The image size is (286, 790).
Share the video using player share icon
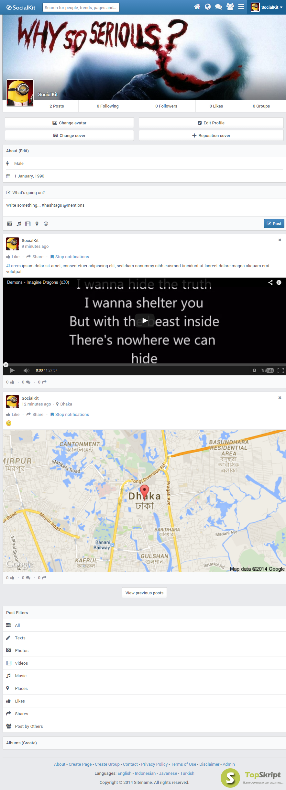pos(270,282)
